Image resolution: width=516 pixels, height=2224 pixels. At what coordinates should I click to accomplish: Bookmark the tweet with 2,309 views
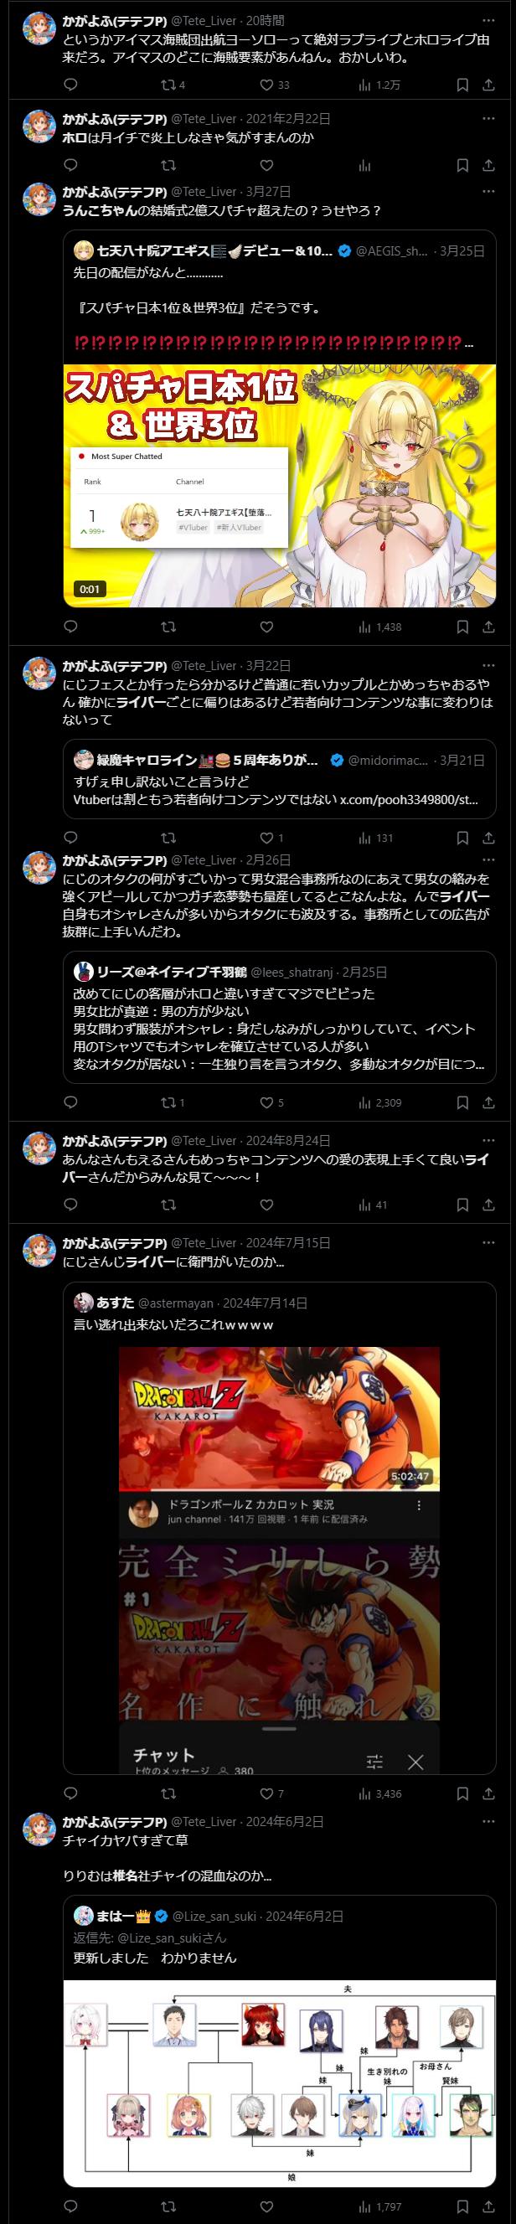(462, 1102)
